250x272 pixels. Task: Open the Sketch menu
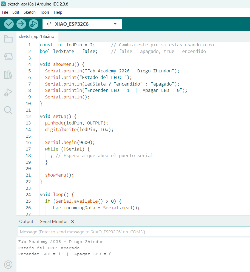[29, 12]
